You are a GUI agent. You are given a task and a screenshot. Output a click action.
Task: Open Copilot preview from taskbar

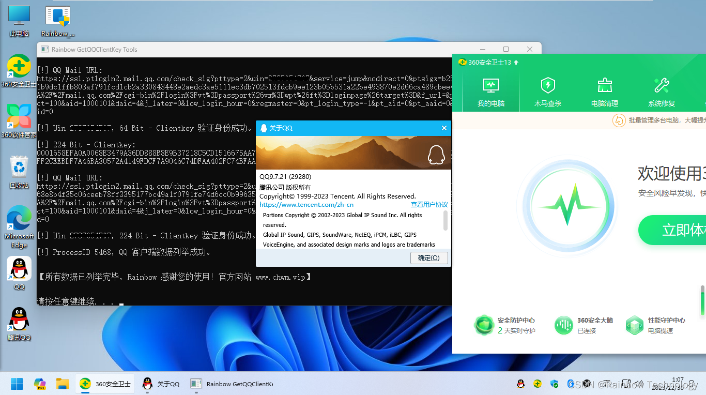(x=40, y=384)
